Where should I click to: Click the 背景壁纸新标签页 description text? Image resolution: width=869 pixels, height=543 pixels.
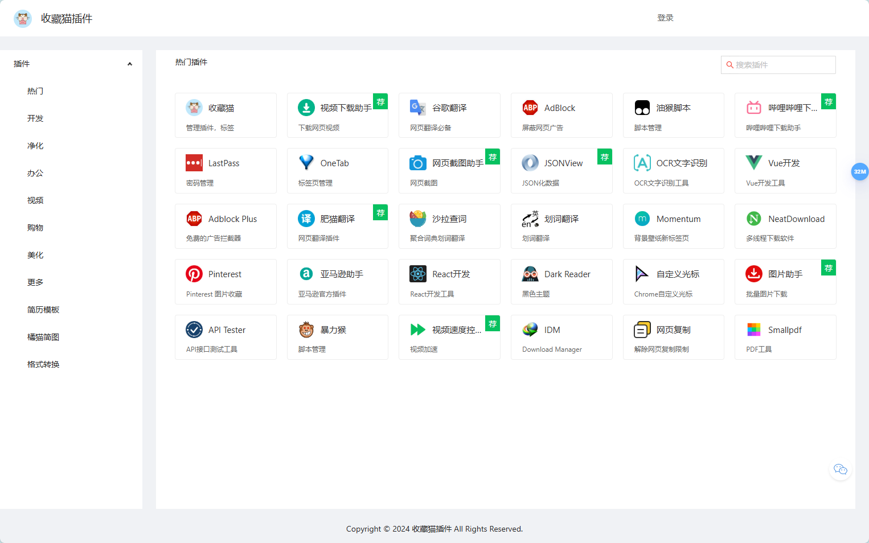662,238
